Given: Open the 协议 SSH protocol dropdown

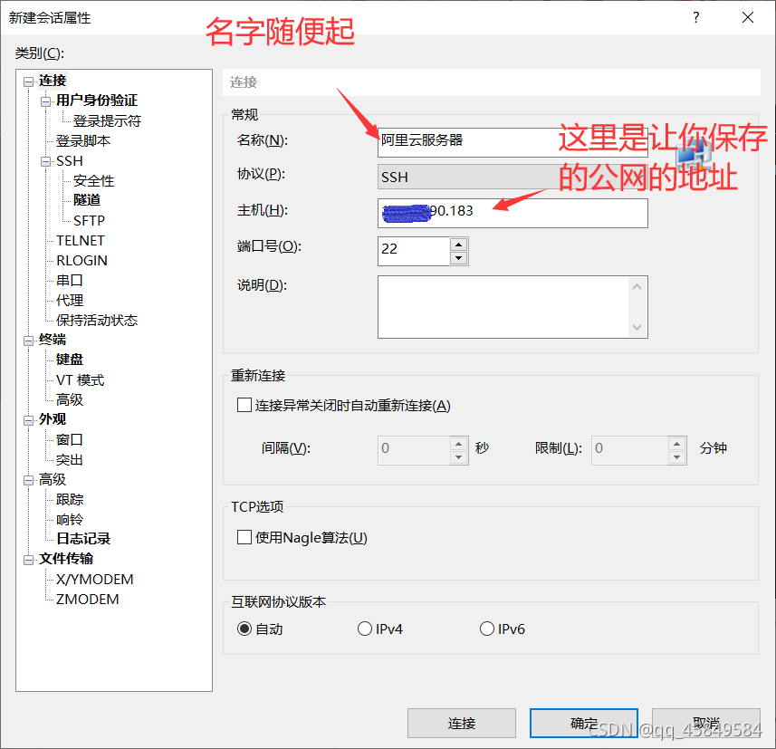Looking at the screenshot, I should point(513,177).
